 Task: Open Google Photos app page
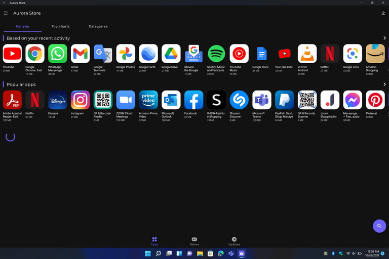point(126,54)
